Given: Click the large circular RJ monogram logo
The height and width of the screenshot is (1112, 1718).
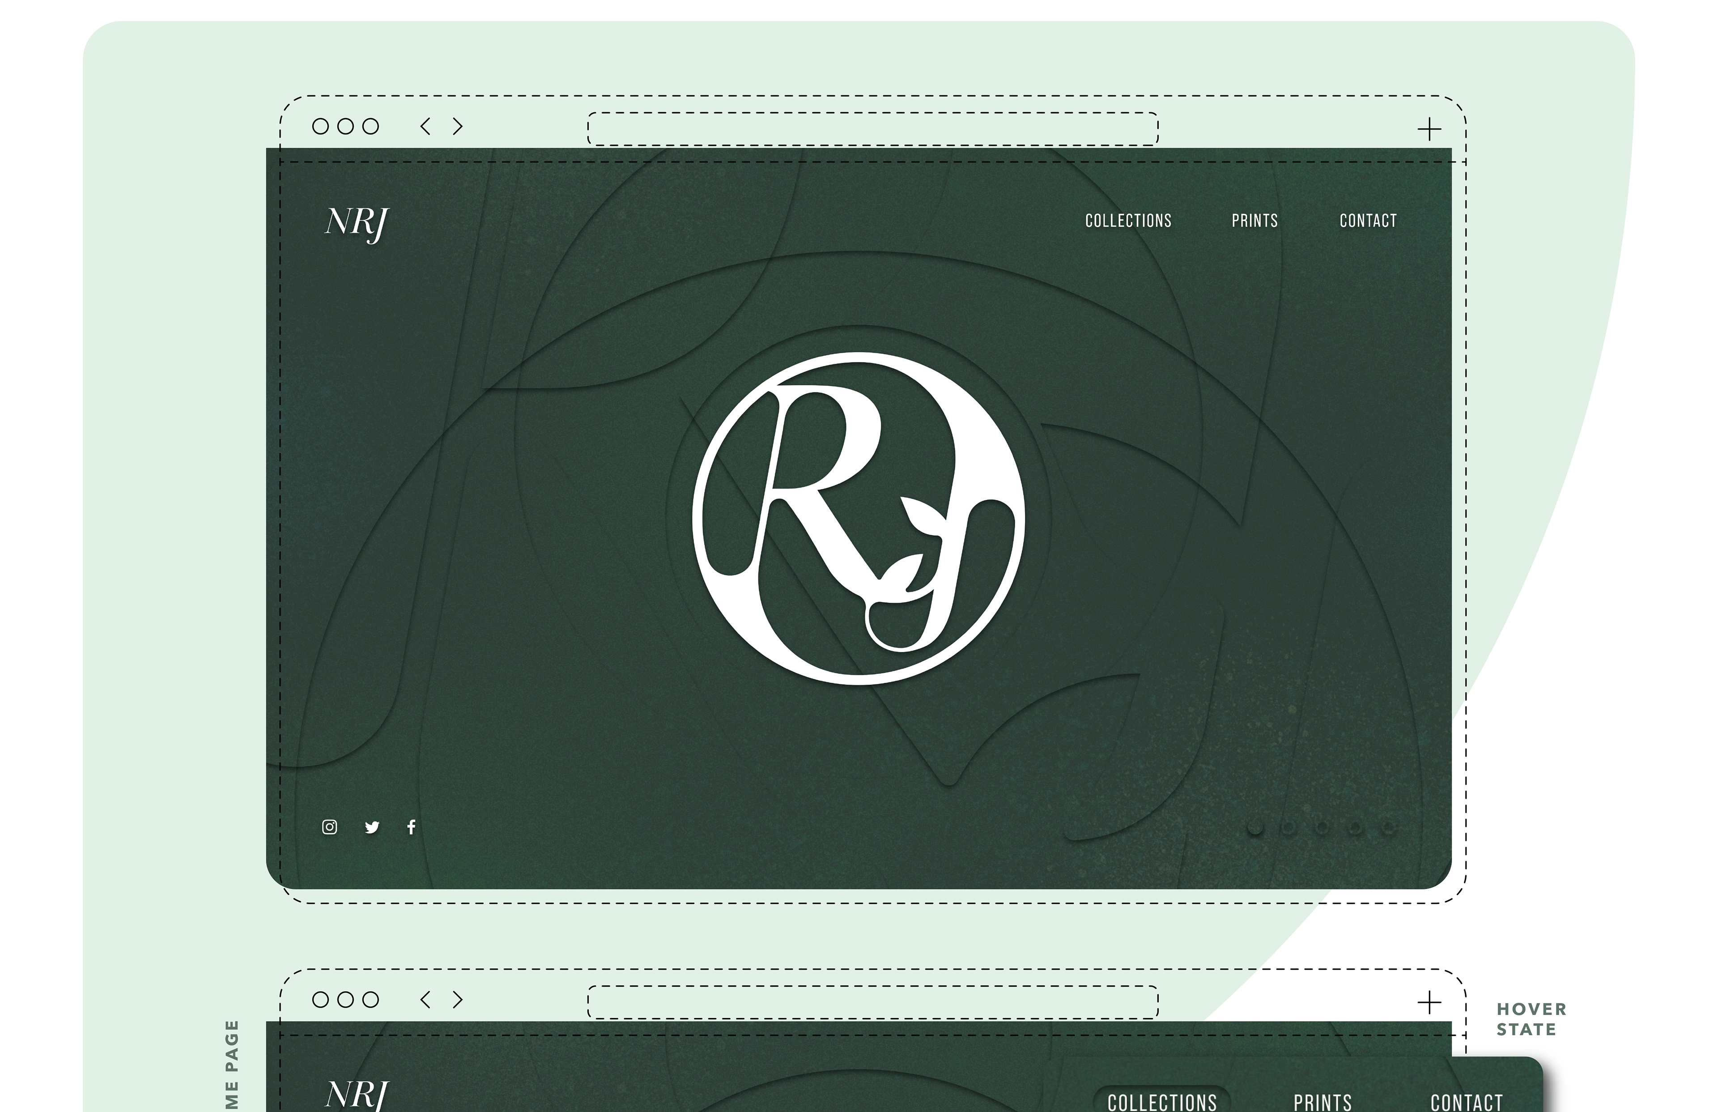Looking at the screenshot, I should point(858,518).
